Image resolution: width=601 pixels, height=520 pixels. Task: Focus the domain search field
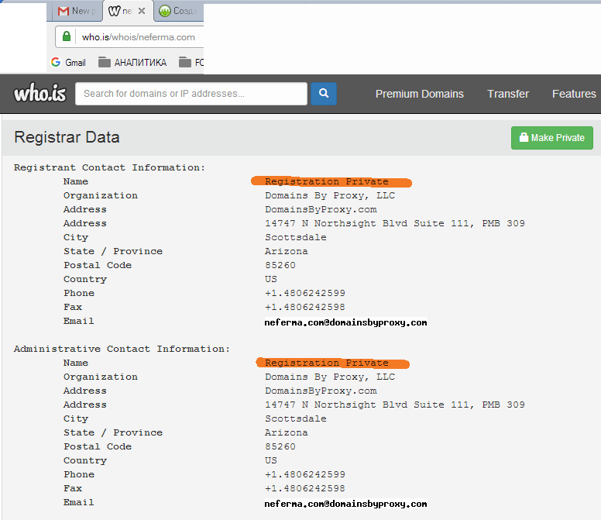click(x=191, y=94)
